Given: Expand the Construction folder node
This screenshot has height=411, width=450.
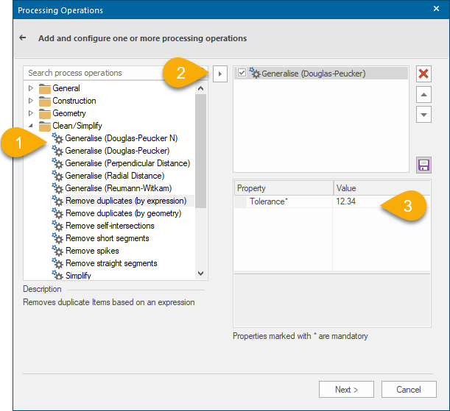Looking at the screenshot, I should (30, 101).
